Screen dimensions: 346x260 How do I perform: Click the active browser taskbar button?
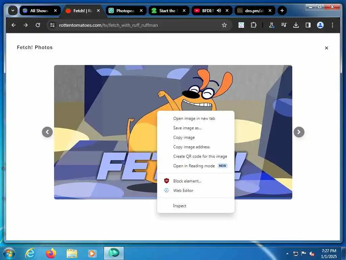(x=114, y=253)
